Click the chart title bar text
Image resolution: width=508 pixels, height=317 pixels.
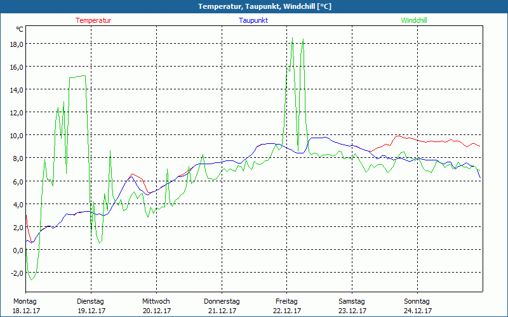click(255, 6)
